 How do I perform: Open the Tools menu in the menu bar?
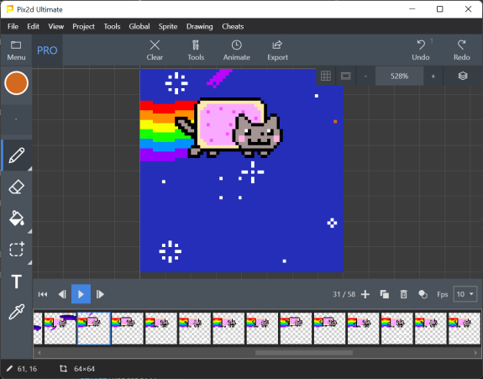click(112, 27)
